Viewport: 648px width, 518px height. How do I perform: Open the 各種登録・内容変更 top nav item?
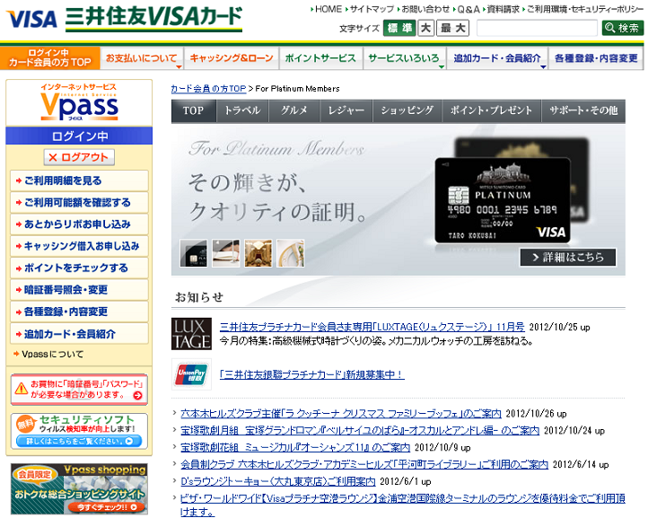click(596, 58)
